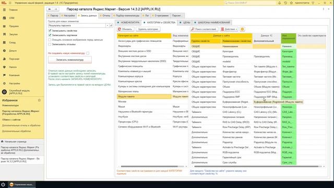Select Материнские платы category row
Screen dimensions: 334x188
pos(152,91)
